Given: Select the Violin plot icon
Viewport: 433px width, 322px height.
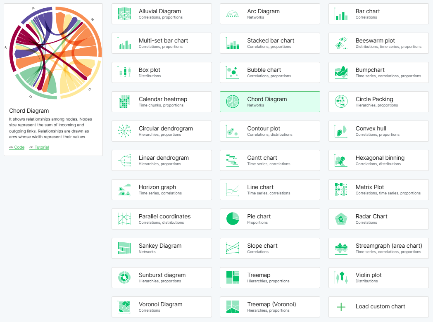Looking at the screenshot, I should coord(341,277).
